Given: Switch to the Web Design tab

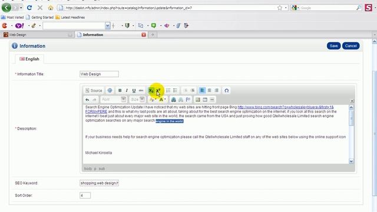Looking at the screenshot, I should [37, 35].
